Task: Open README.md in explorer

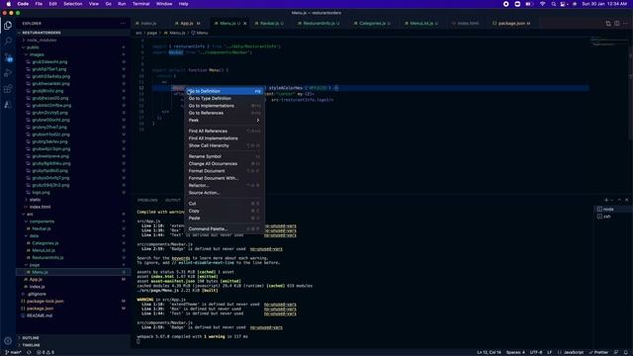Action: [39, 315]
